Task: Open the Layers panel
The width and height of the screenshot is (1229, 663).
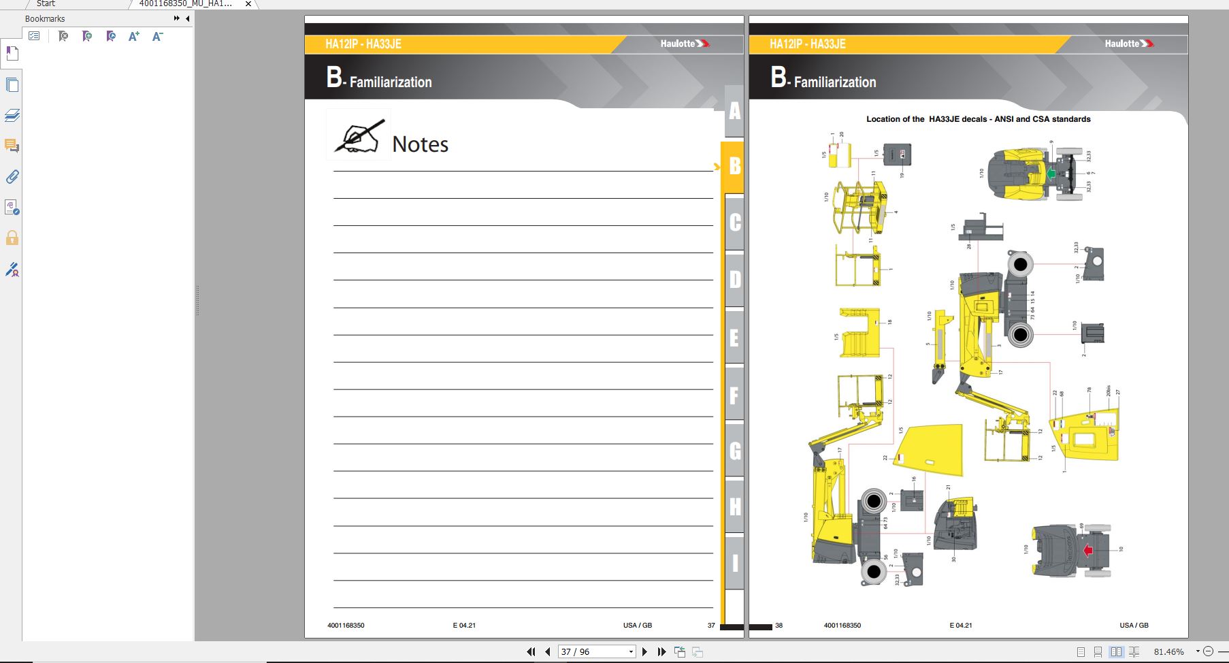Action: pos(12,115)
